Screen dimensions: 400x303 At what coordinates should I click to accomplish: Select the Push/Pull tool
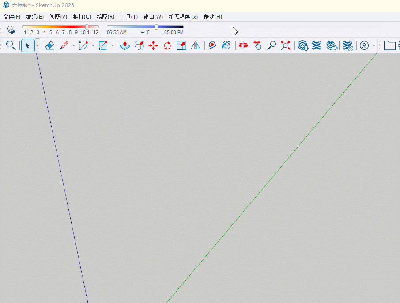[125, 45]
